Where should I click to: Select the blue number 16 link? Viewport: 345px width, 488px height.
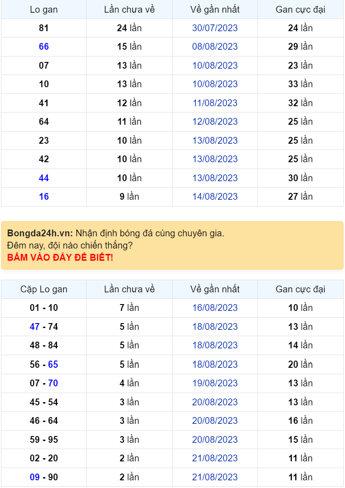[x=44, y=197]
